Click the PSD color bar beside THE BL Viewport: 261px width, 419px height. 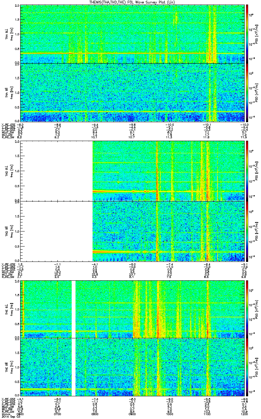pos(247,309)
